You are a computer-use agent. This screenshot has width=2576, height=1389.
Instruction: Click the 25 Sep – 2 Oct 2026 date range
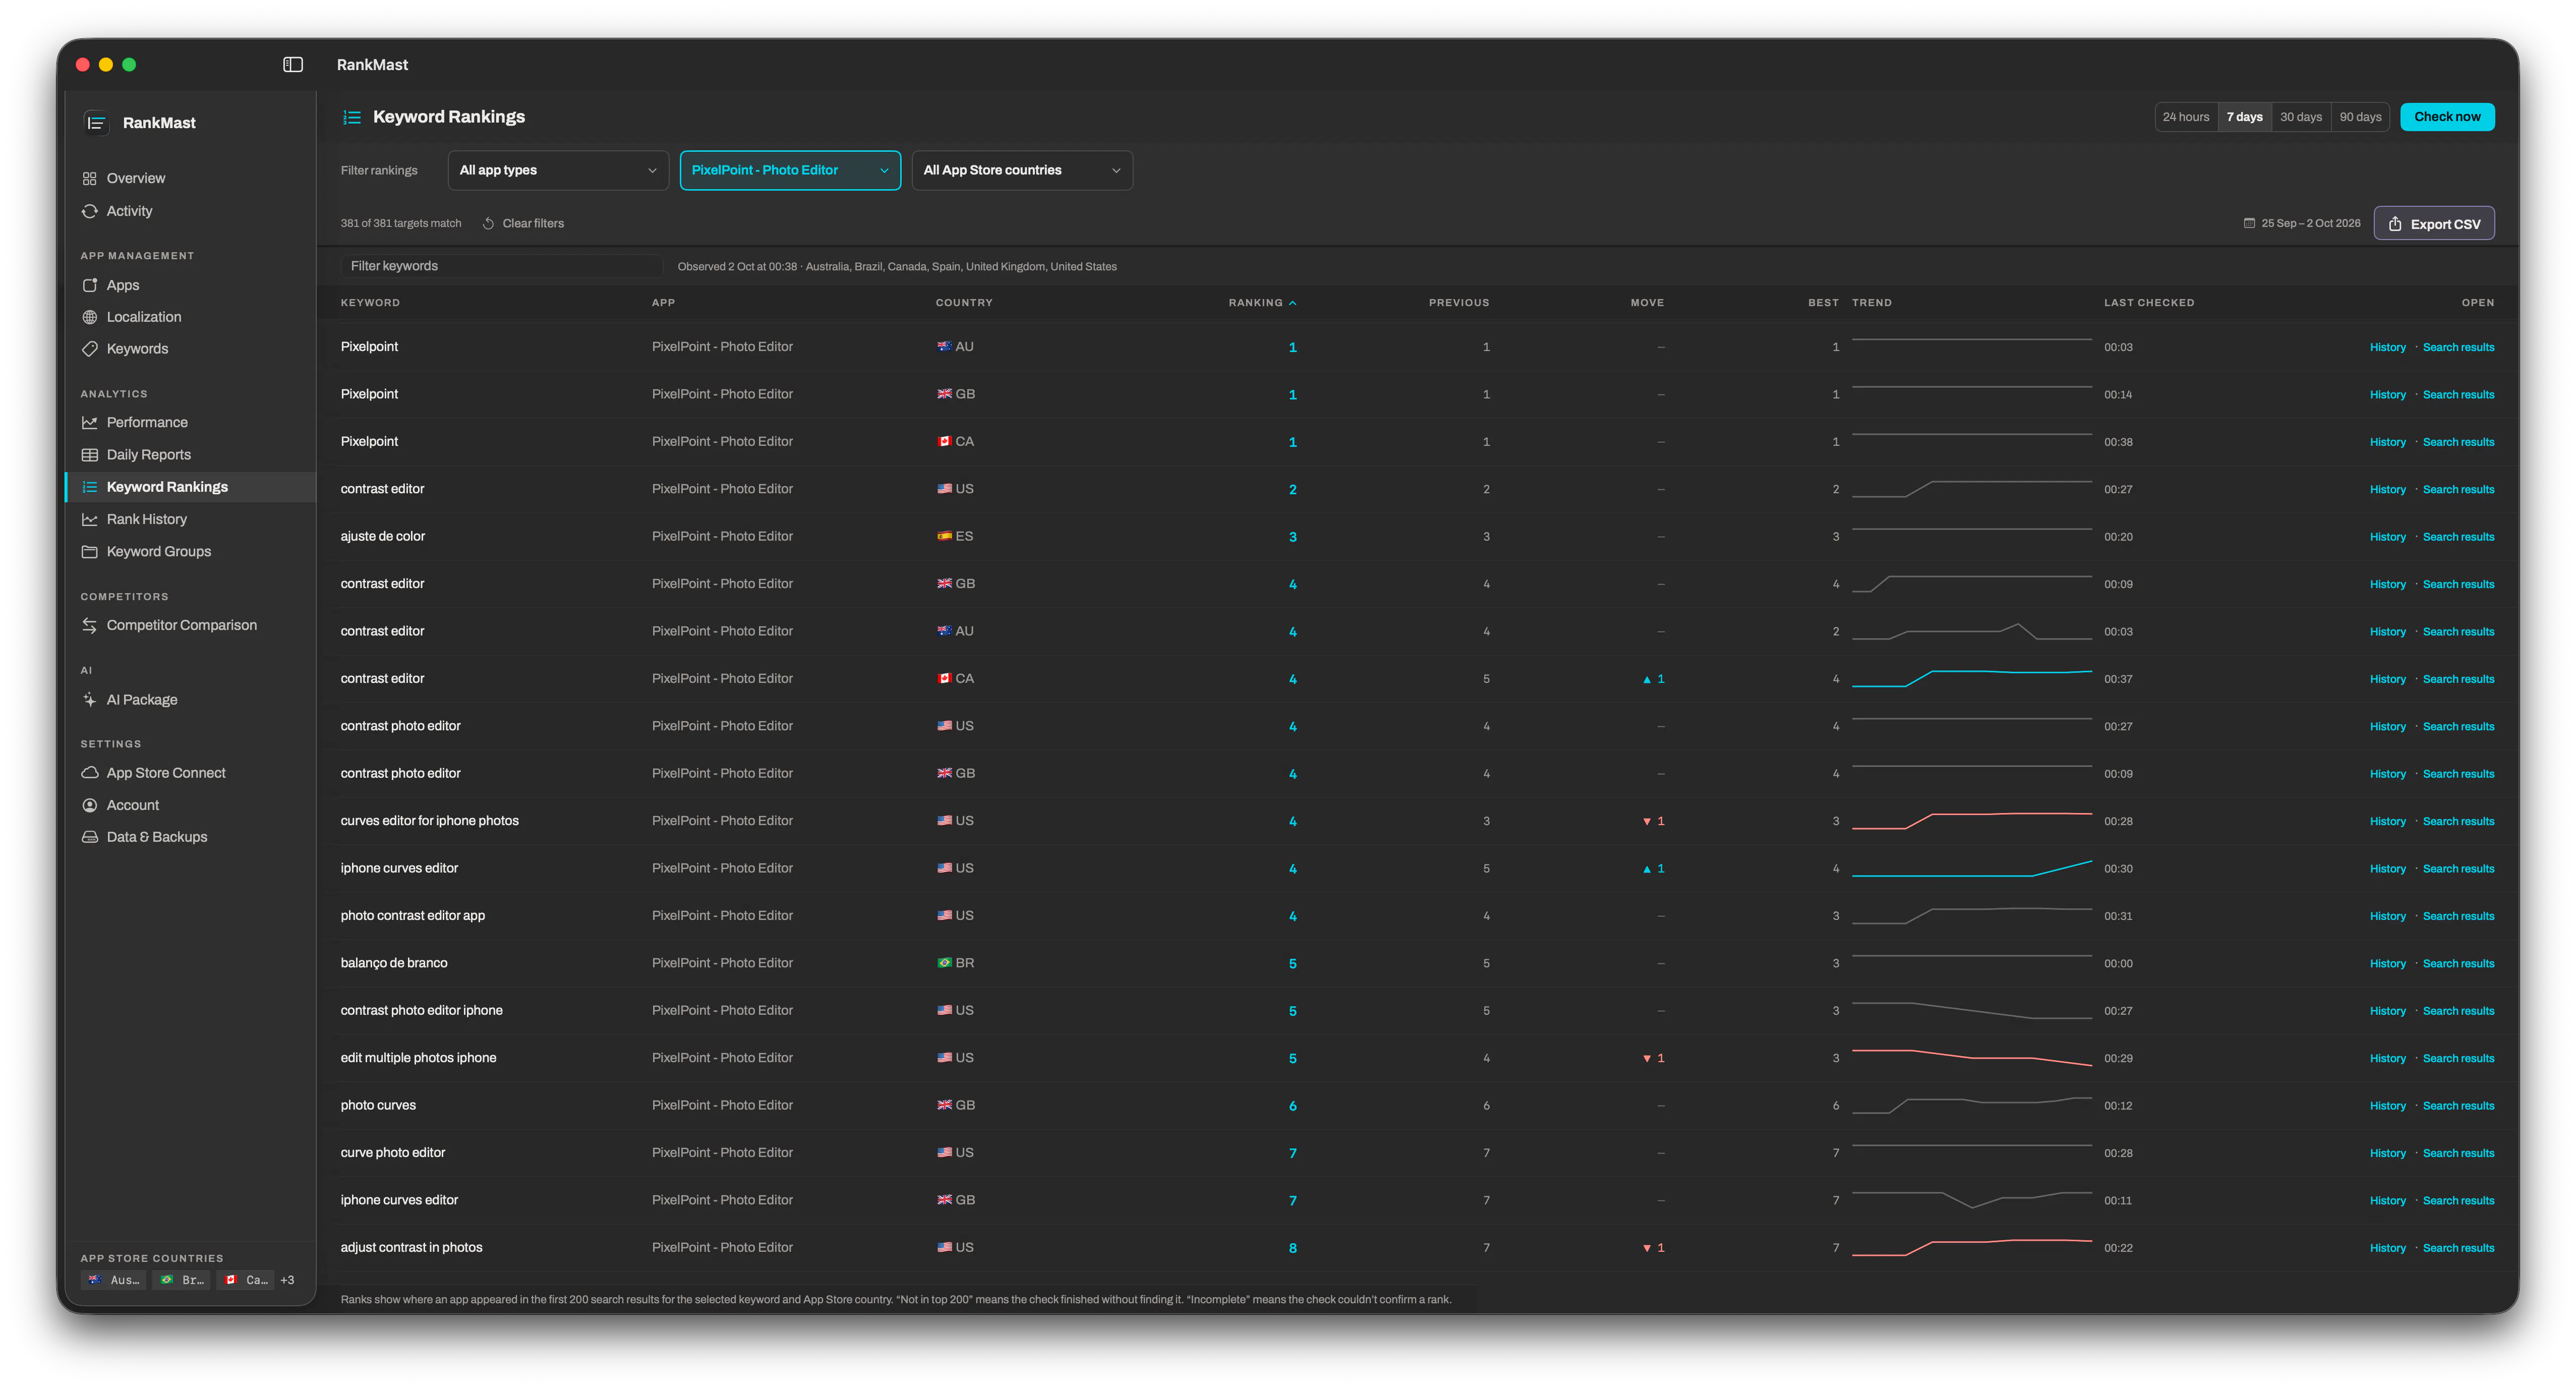(x=2301, y=223)
